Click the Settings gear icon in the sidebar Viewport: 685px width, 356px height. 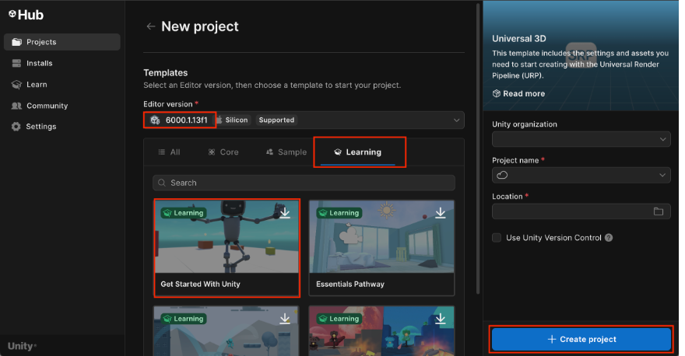pos(16,127)
